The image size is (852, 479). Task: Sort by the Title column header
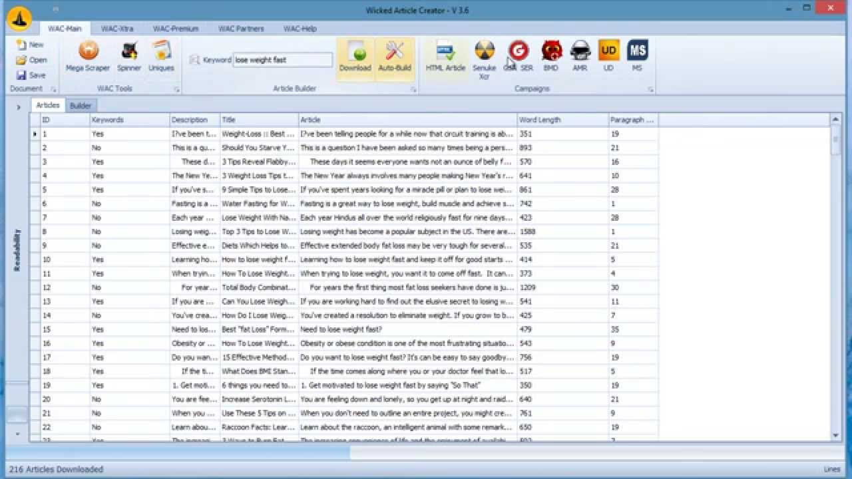pyautogui.click(x=260, y=120)
